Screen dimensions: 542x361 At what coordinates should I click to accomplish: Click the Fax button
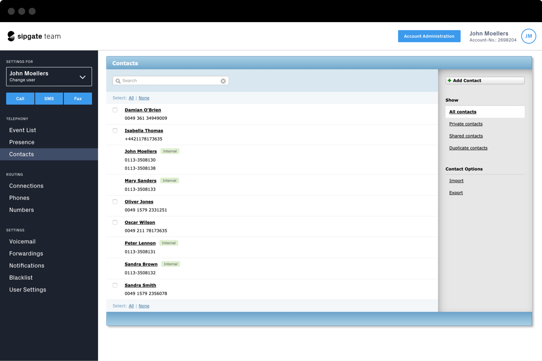click(78, 98)
